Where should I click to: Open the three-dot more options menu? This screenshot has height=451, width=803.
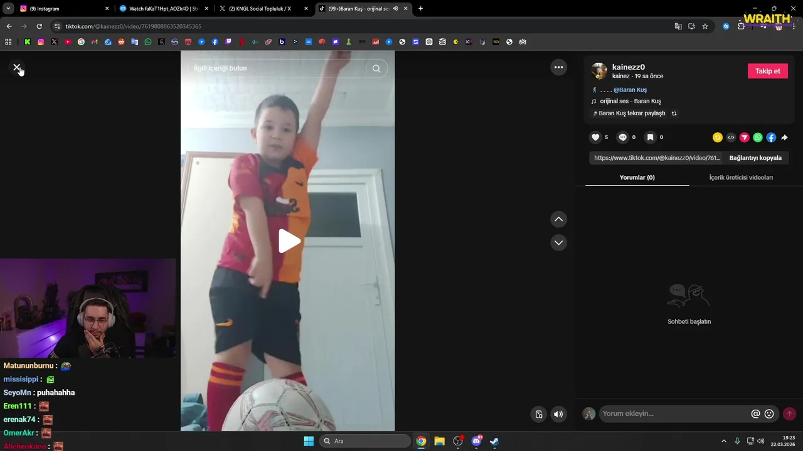coord(558,67)
